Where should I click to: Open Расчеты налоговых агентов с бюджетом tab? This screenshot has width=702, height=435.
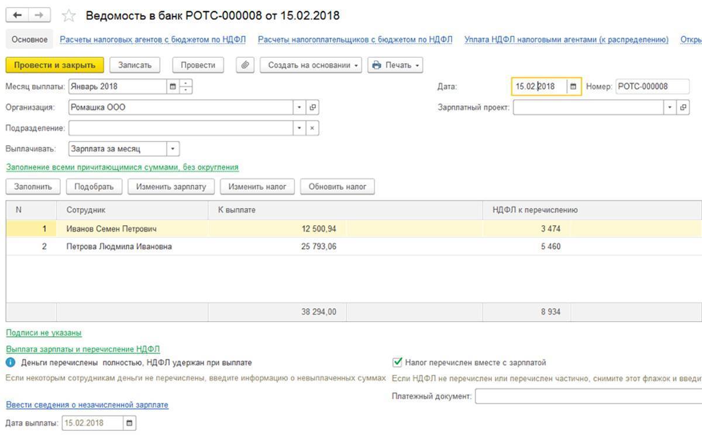153,39
